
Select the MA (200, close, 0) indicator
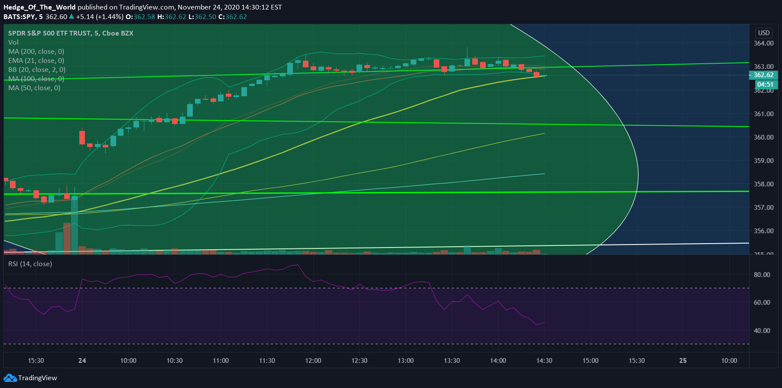tap(36, 52)
